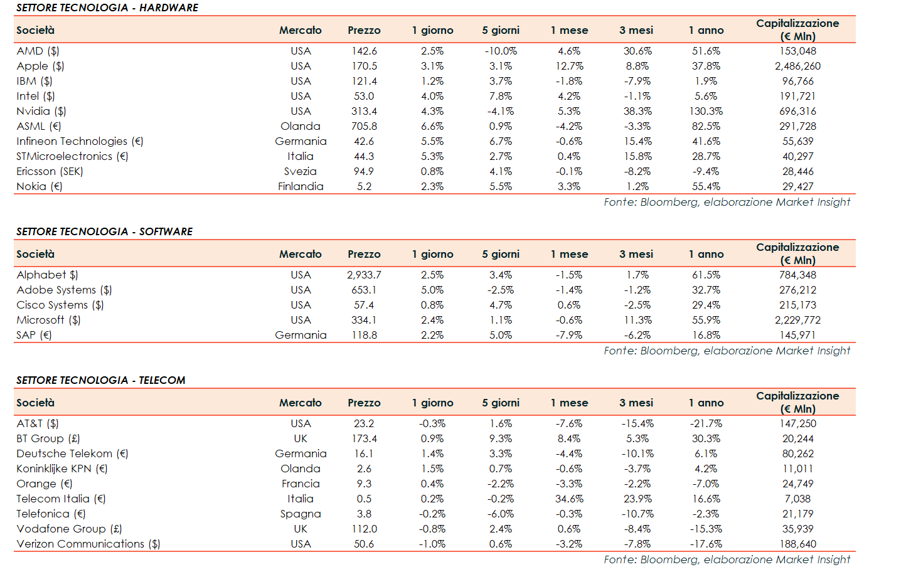Screen dimensions: 906x567
Task: Click Apple's capitalization value 2,486,260
Action: (x=797, y=66)
